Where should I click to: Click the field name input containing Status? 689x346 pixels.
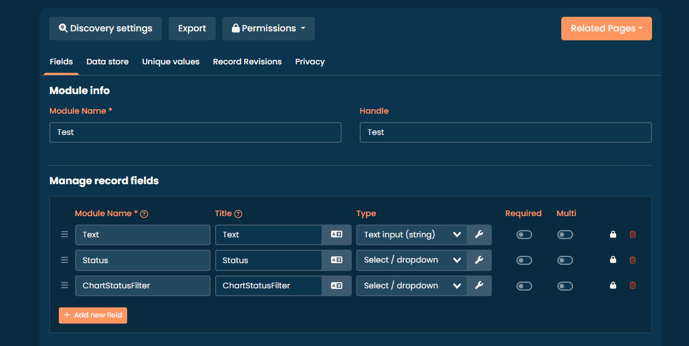(143, 260)
